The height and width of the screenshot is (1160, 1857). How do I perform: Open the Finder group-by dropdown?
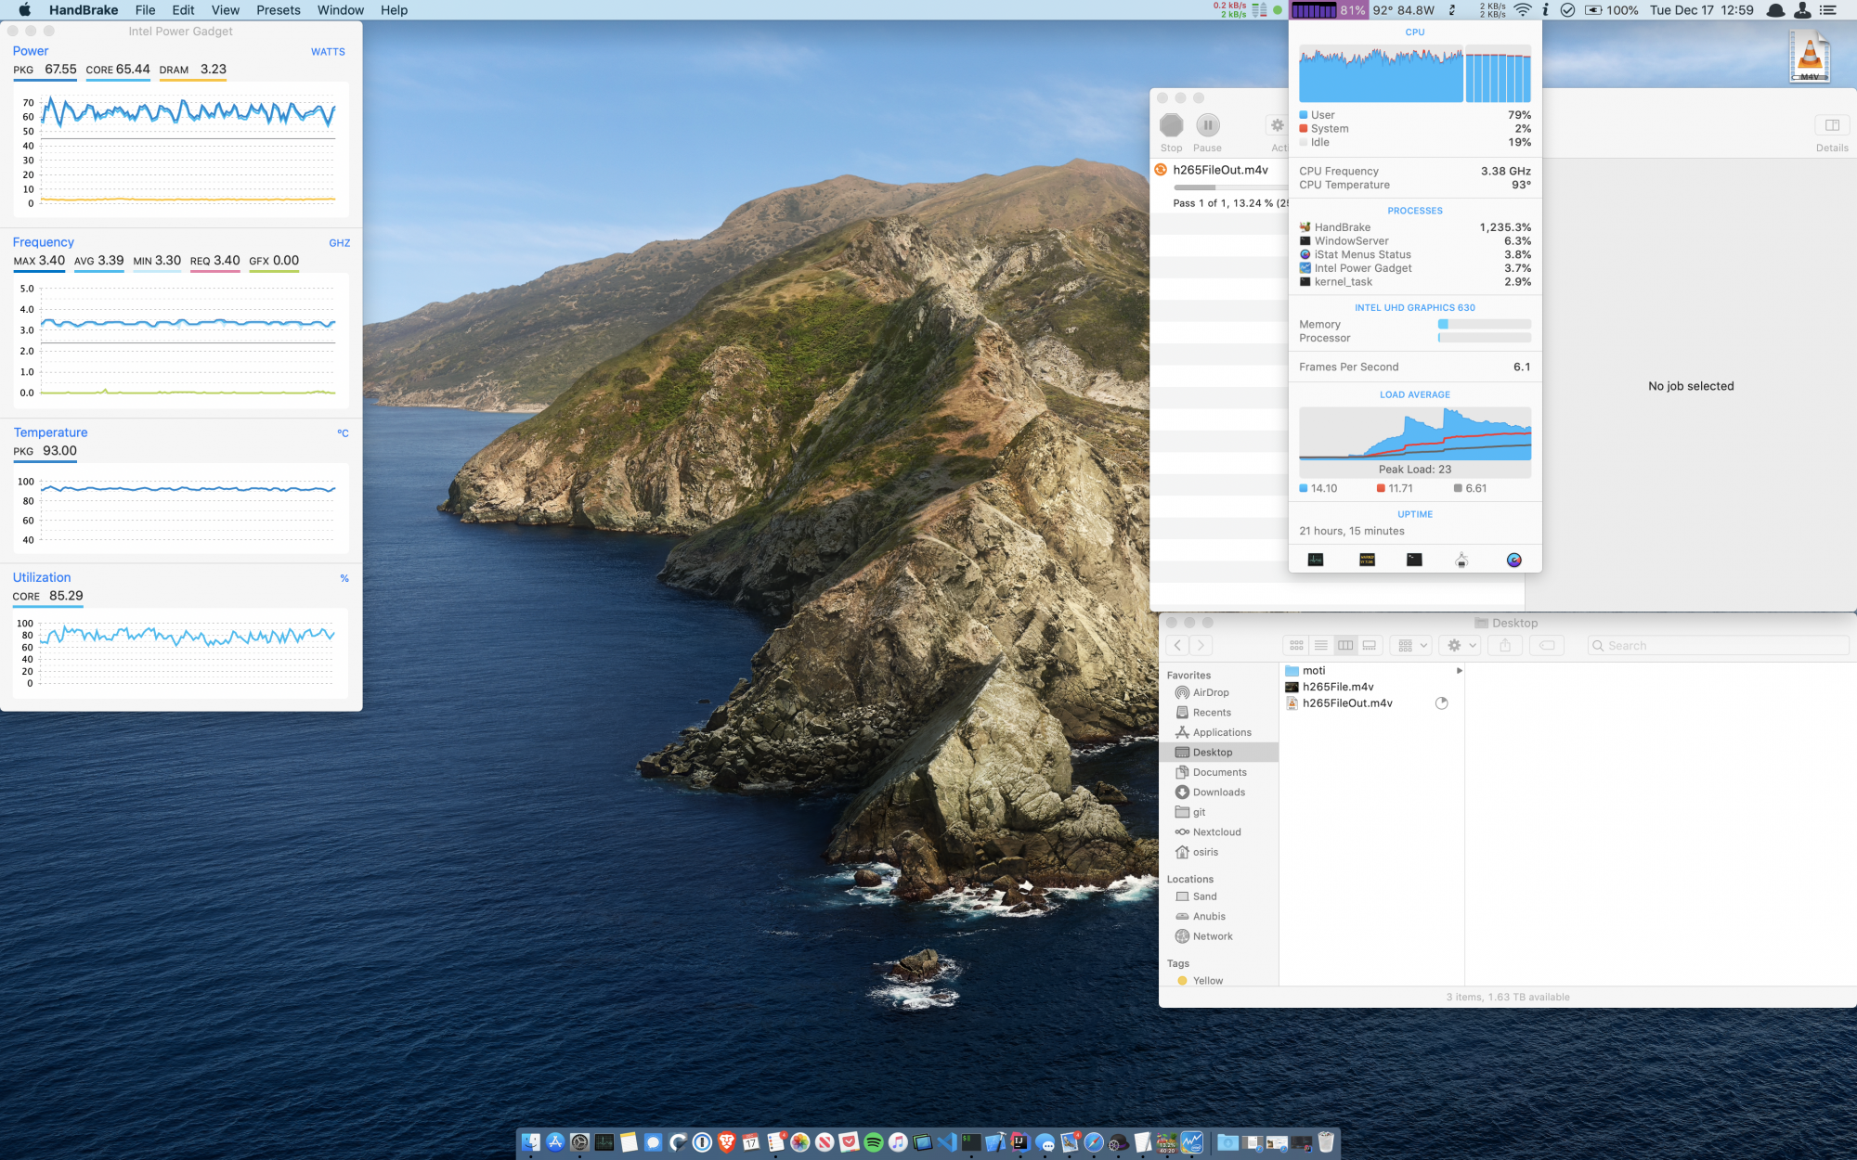(x=1412, y=646)
